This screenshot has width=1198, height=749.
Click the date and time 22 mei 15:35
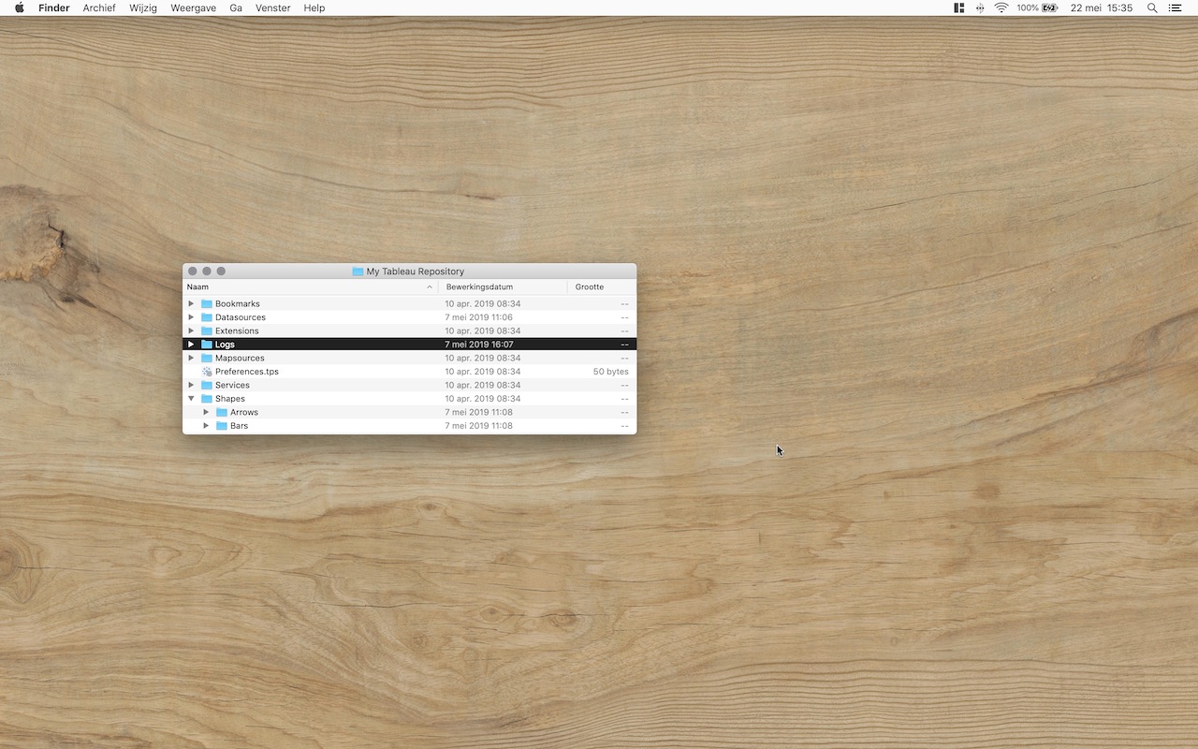coord(1102,7)
